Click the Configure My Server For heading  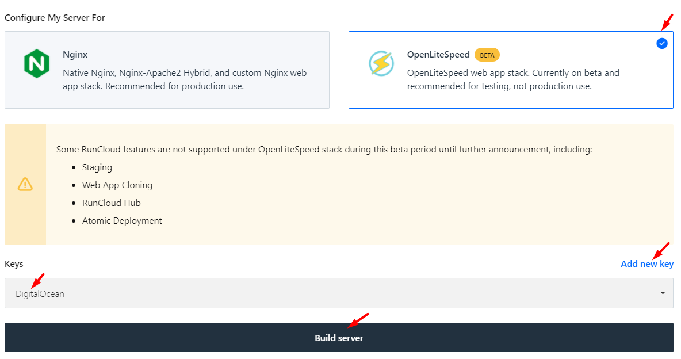point(55,18)
